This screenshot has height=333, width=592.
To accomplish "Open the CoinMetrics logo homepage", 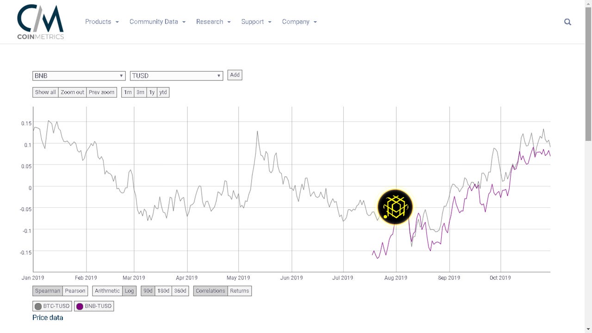I will tap(40, 22).
